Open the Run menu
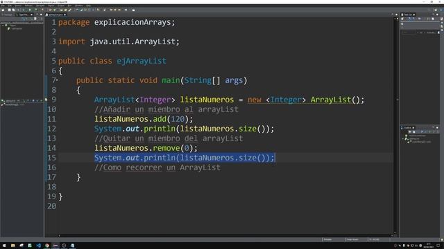Image resolution: width=444 pixels, height=249 pixels. tap(69, 6)
